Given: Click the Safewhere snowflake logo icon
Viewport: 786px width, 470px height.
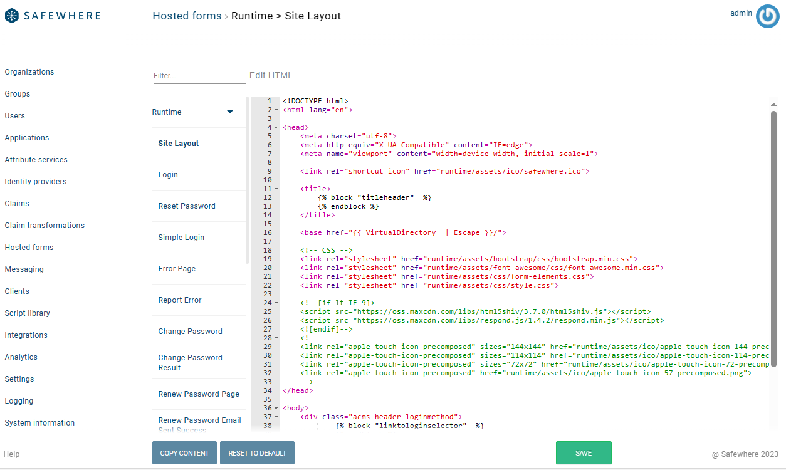Looking at the screenshot, I should click(x=12, y=16).
